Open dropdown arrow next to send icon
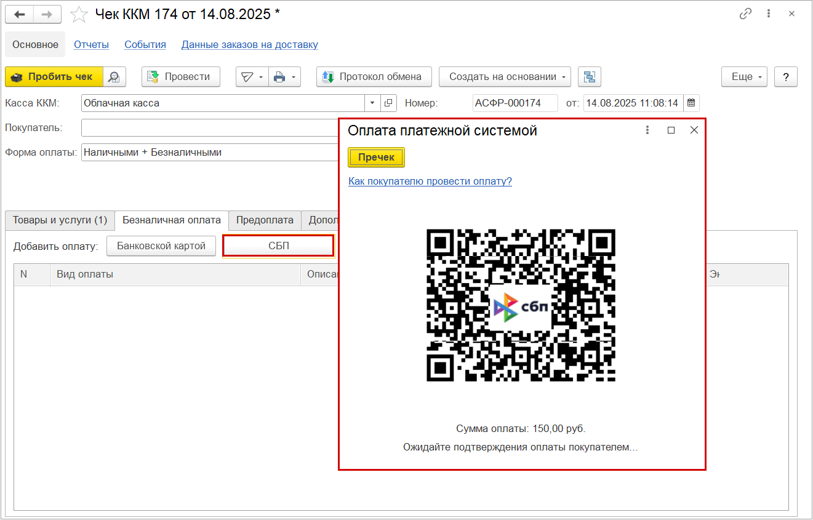Image resolution: width=813 pixels, height=520 pixels. (x=261, y=77)
